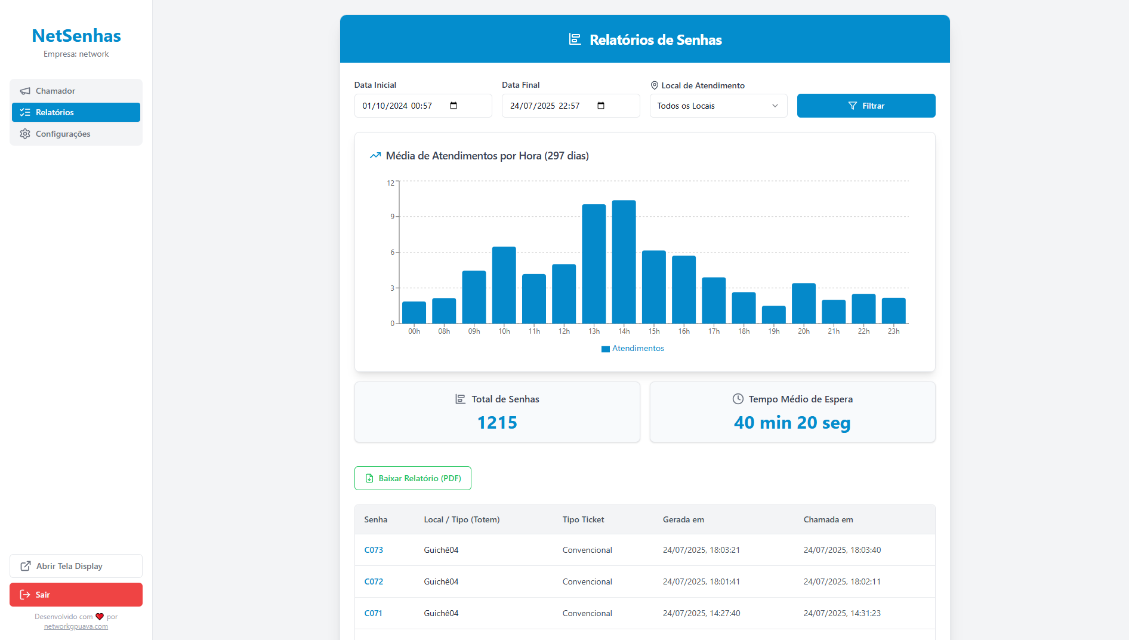Click the clock icon beside Tempo Médio de Espera
Screen dimensions: 1129x640
[x=738, y=399]
